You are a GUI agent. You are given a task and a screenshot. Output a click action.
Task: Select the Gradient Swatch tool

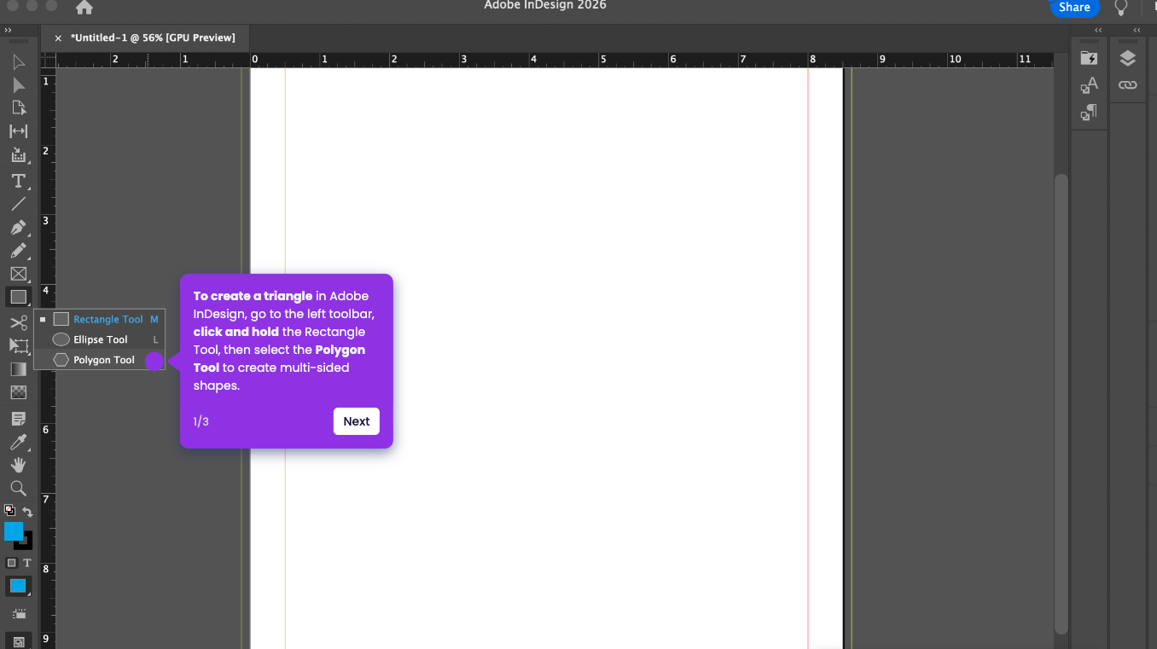coord(19,369)
